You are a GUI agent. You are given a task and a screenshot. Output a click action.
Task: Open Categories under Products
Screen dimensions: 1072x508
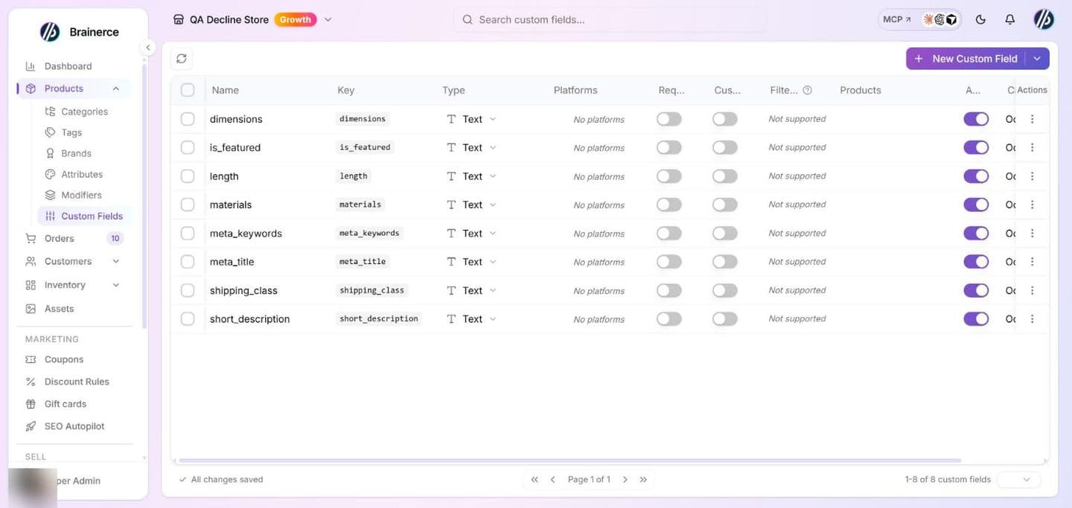pyautogui.click(x=84, y=112)
